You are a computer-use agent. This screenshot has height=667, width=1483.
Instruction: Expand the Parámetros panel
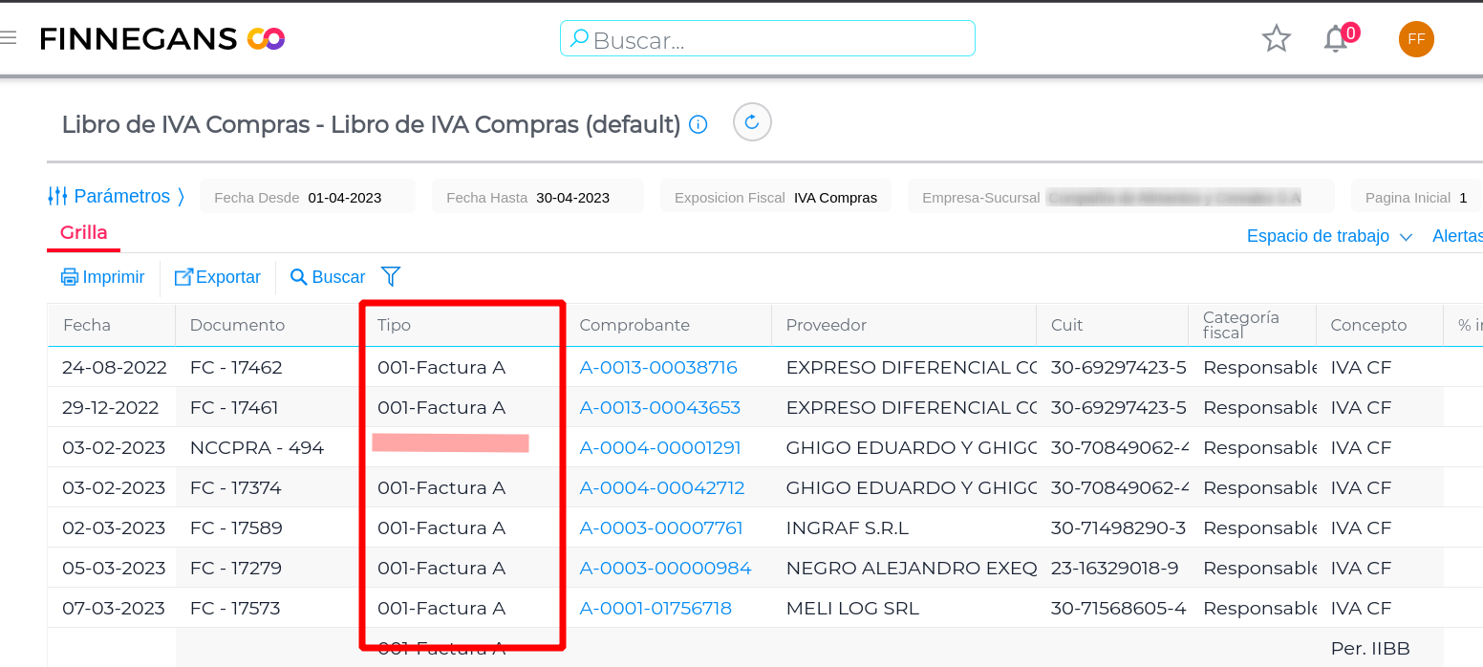[116, 197]
